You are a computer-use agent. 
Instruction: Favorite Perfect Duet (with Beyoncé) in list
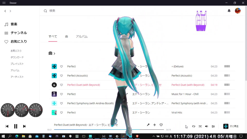[x=61, y=85]
